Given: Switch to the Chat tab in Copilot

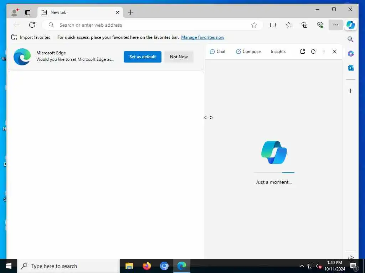Looking at the screenshot, I should coord(218,52).
